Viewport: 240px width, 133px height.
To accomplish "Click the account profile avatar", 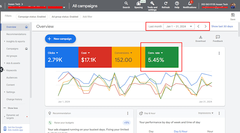I will 233,6.
